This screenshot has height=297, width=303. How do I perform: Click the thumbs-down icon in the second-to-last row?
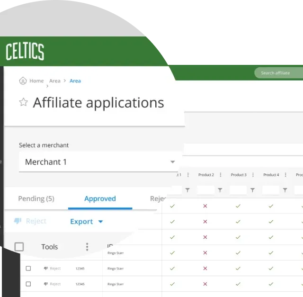click(46, 268)
